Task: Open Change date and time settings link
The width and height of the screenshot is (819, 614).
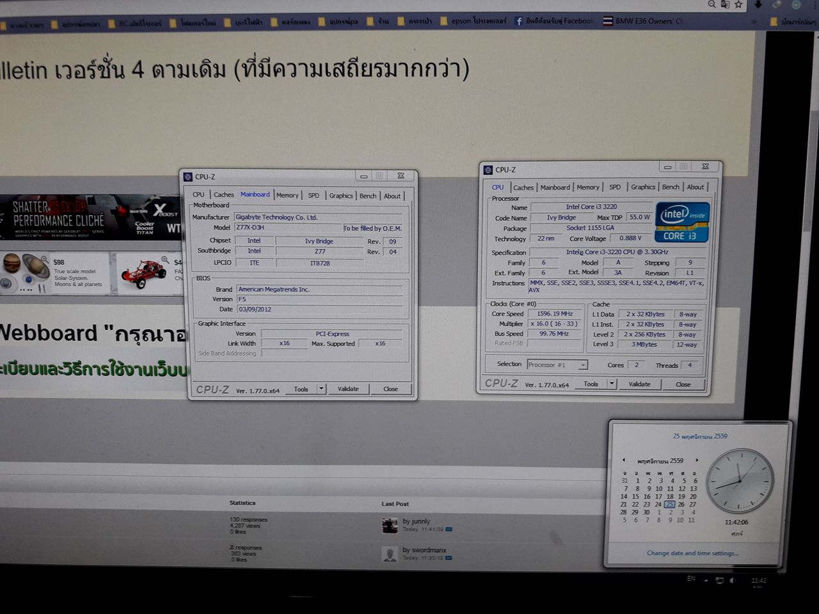Action: (x=692, y=553)
